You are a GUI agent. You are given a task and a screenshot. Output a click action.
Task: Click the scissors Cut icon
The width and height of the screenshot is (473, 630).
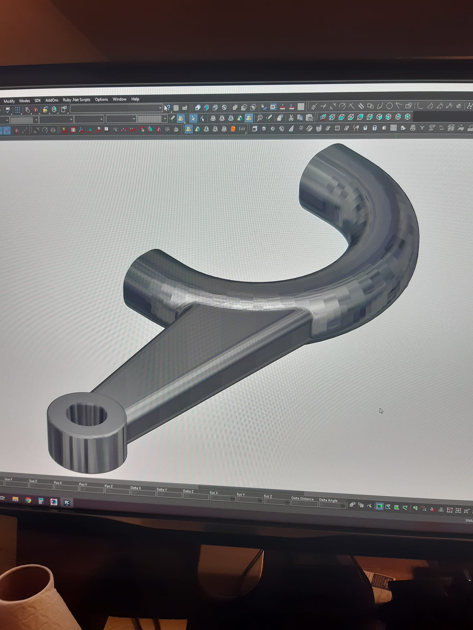[290, 118]
